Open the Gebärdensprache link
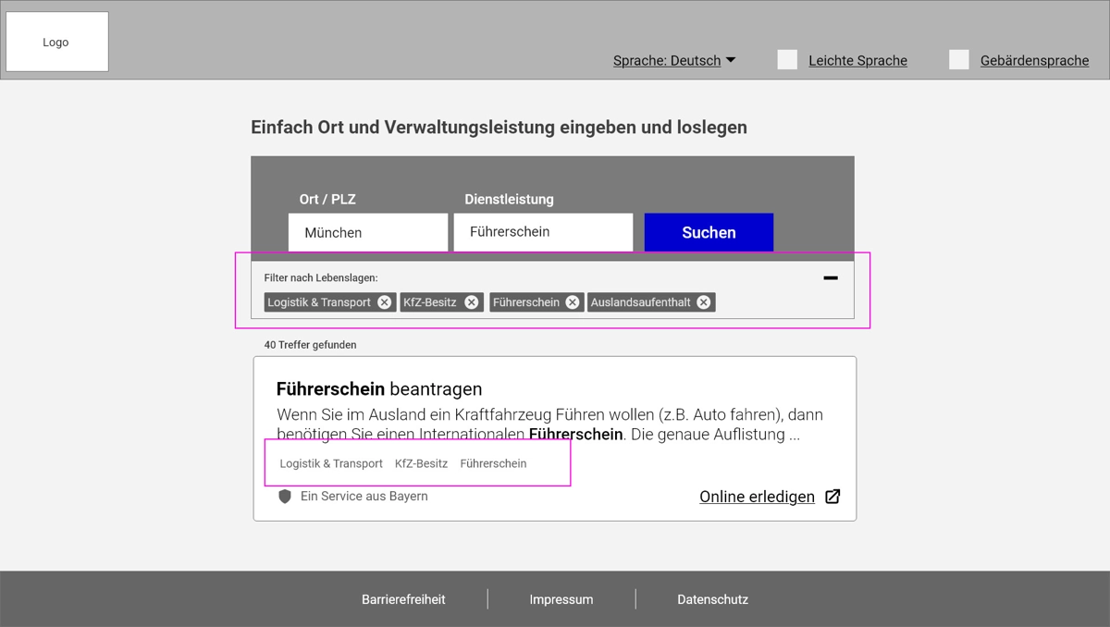Image resolution: width=1110 pixels, height=627 pixels. click(1034, 61)
